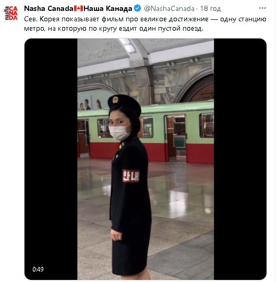This screenshot has width=279, height=282.
Task: Click the tweet text line starting "Сев. Корея"
Action: point(145,19)
